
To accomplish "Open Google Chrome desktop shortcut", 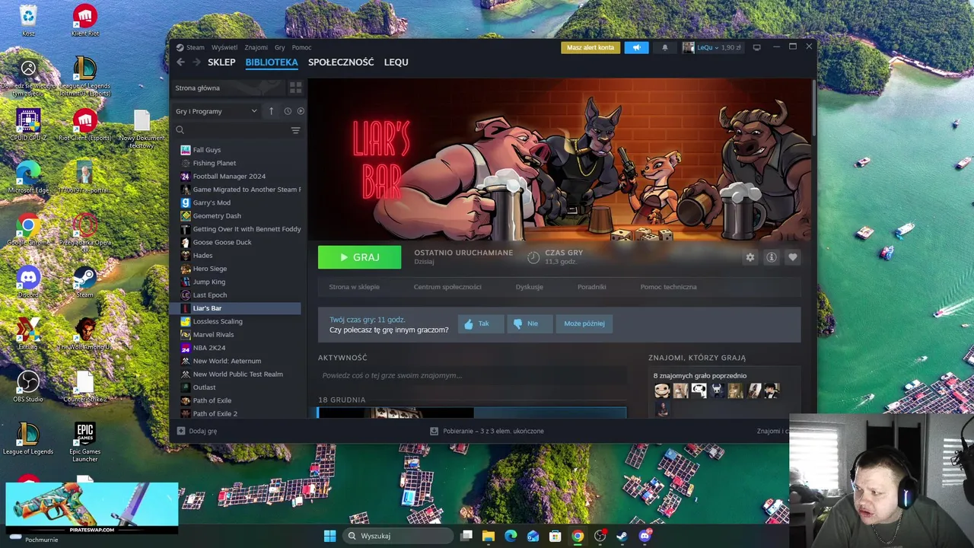I will tap(28, 229).
